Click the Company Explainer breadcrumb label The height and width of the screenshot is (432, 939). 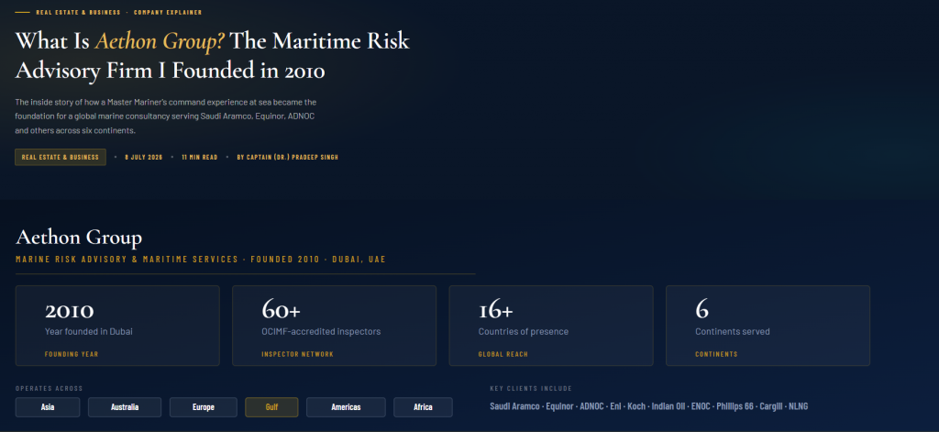[168, 13]
